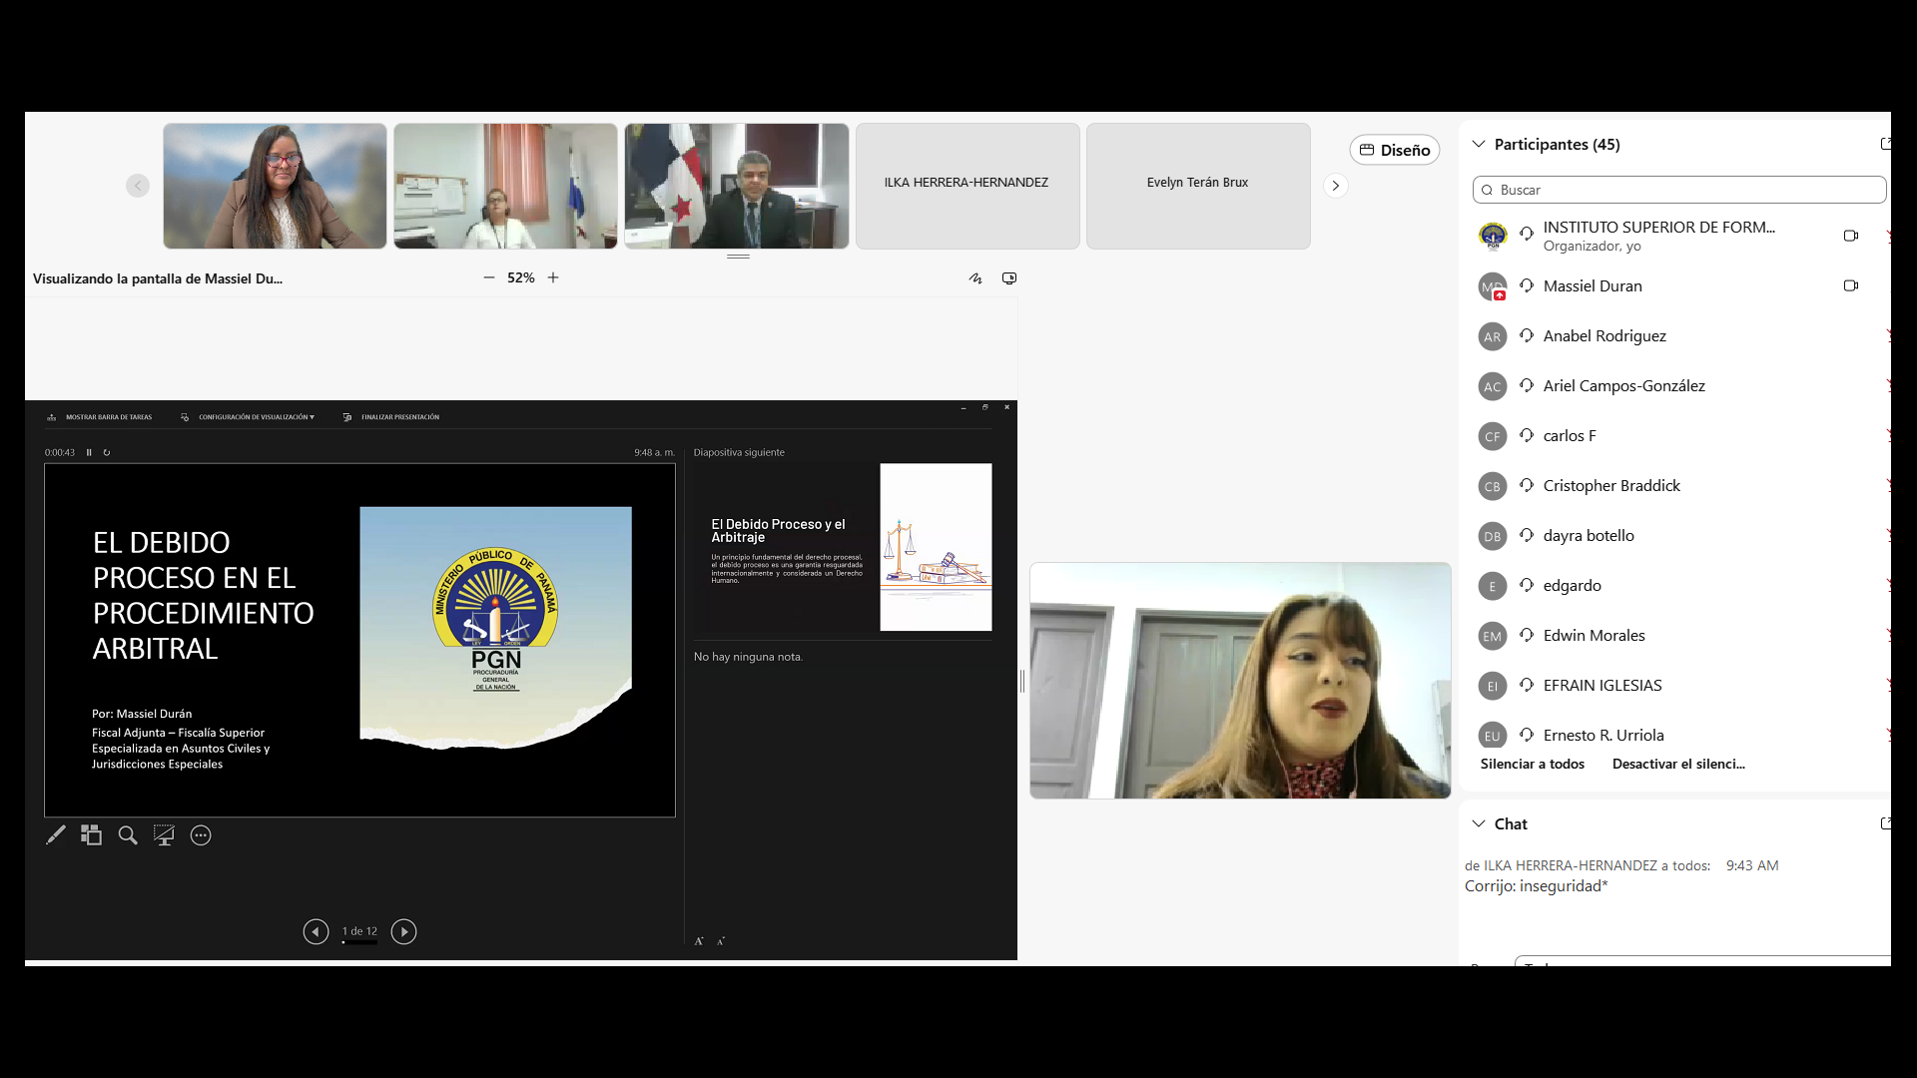Click the magnifier zoom-into-slide icon
This screenshot has width=1917, height=1078.
pos(128,835)
